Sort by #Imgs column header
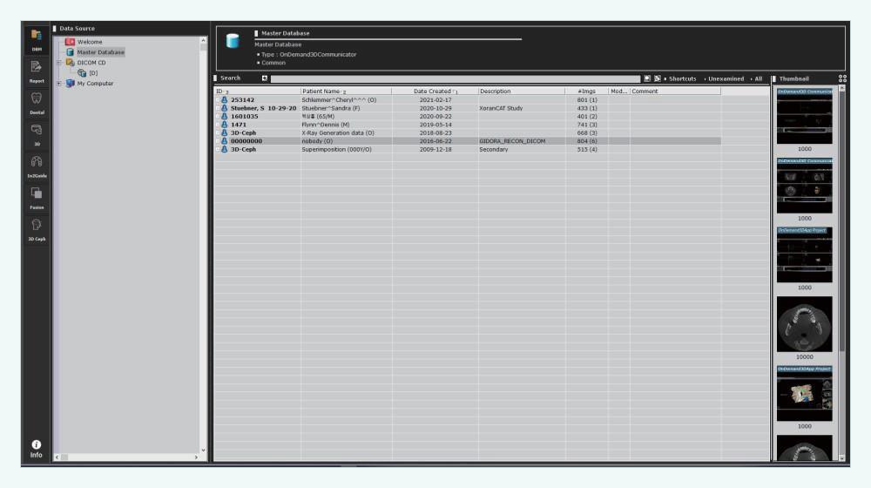Image resolution: width=871 pixels, height=488 pixels. click(x=586, y=91)
